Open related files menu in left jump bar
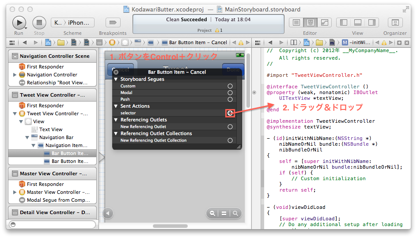The height and width of the screenshot is (238, 417). tap(12, 42)
